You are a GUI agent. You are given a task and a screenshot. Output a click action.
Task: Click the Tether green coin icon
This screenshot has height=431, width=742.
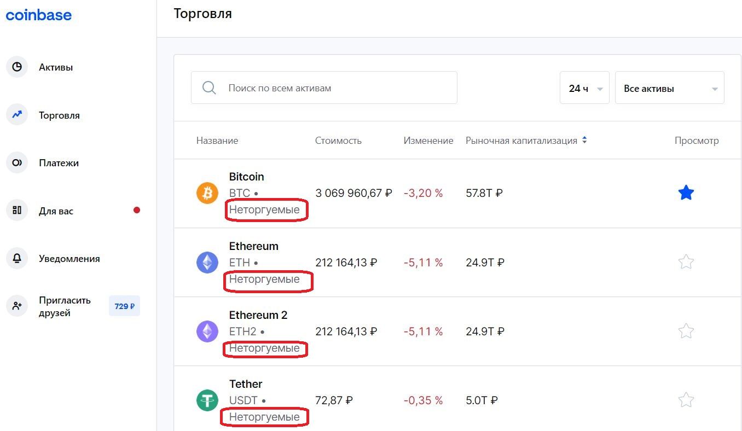coord(207,400)
